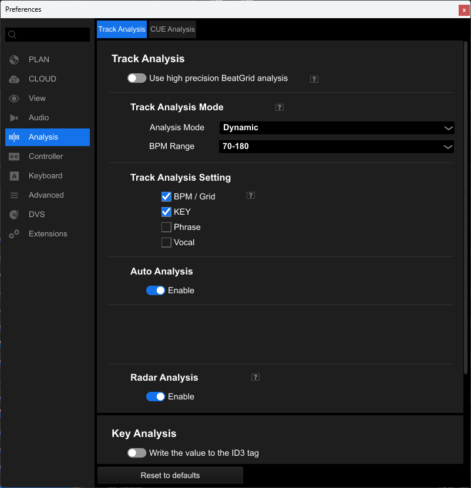
Task: Click the PLAN sidebar icon
Action: point(14,59)
